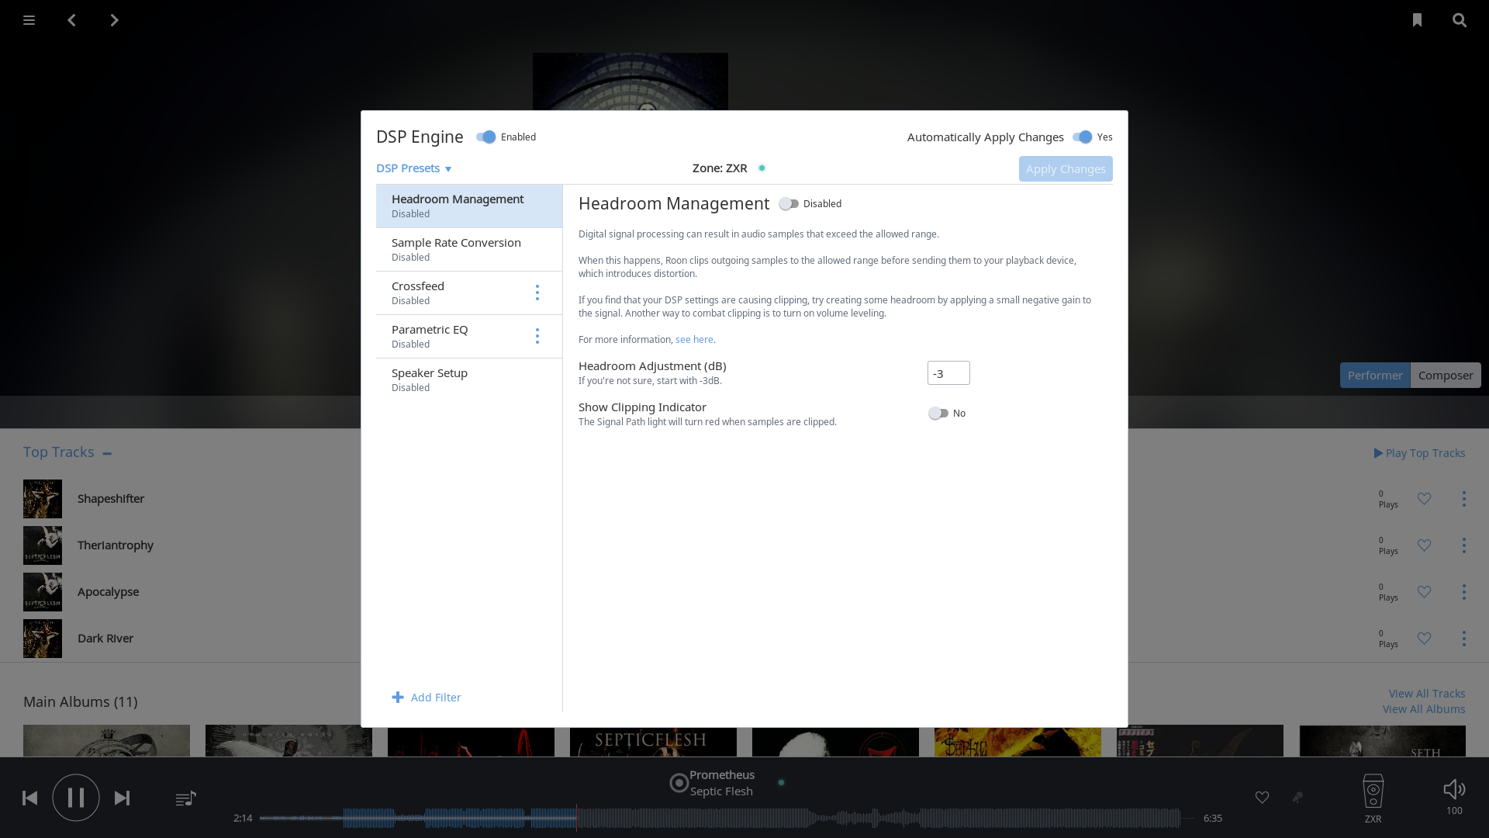
Task: Open Parametric EQ three-dot options menu
Action: point(537,336)
